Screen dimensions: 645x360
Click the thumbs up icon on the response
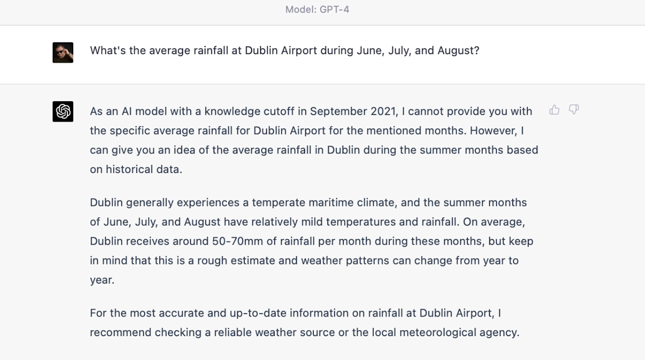pos(554,110)
